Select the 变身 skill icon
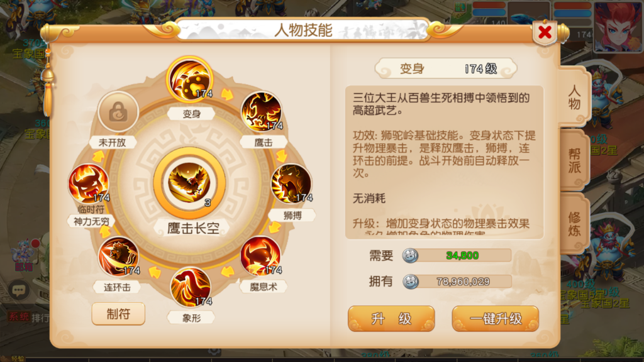 click(x=190, y=80)
